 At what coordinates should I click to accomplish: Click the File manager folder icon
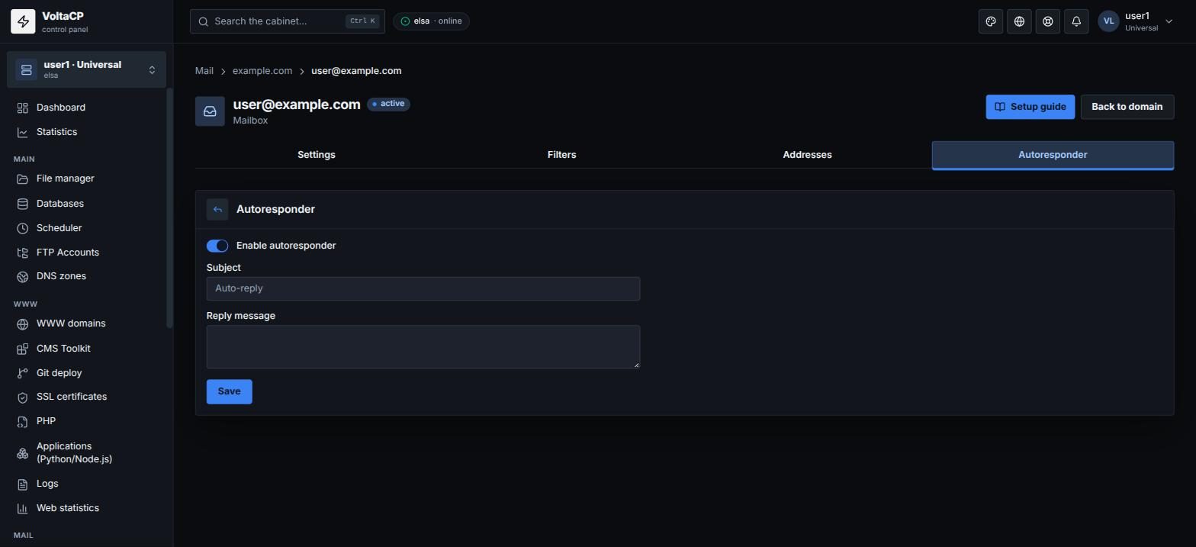coord(23,179)
